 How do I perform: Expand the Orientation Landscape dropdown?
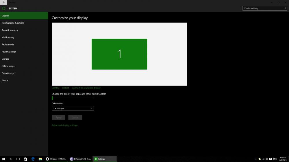point(73,108)
